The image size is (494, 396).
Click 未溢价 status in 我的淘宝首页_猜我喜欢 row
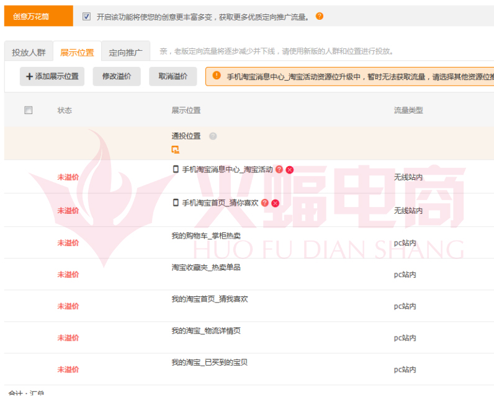pyautogui.click(x=68, y=306)
